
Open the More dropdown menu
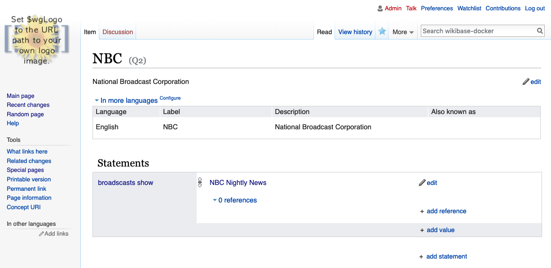click(x=403, y=32)
